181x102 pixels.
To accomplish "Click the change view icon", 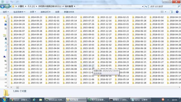I will 162,12.
